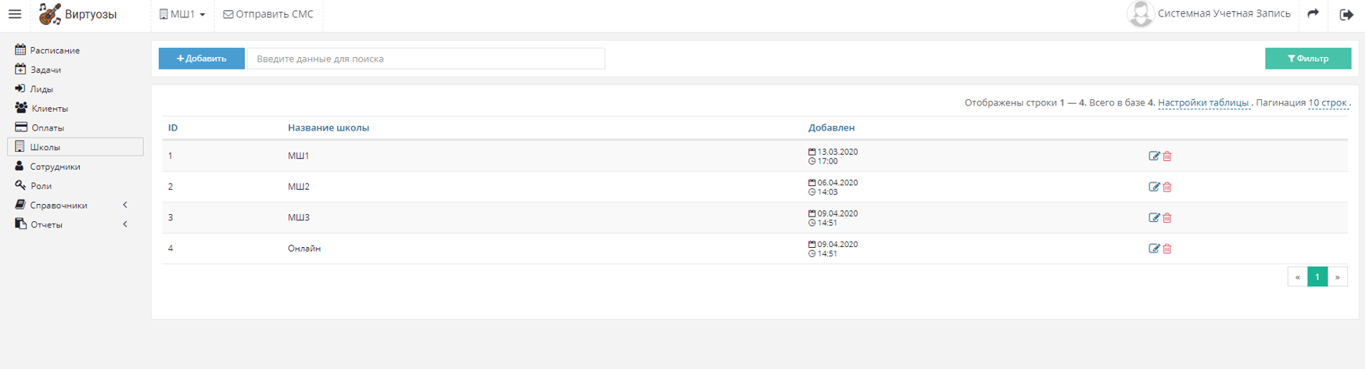Click the user avatar icon
Image resolution: width=1365 pixels, height=369 pixels.
click(x=1141, y=14)
